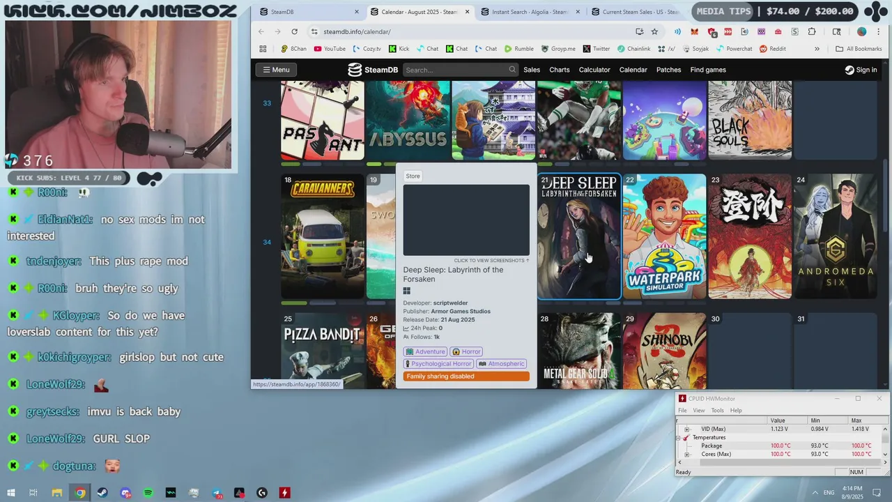This screenshot has width=892, height=502.
Task: Click the Logitech G Hub taskbar icon
Action: click(262, 493)
